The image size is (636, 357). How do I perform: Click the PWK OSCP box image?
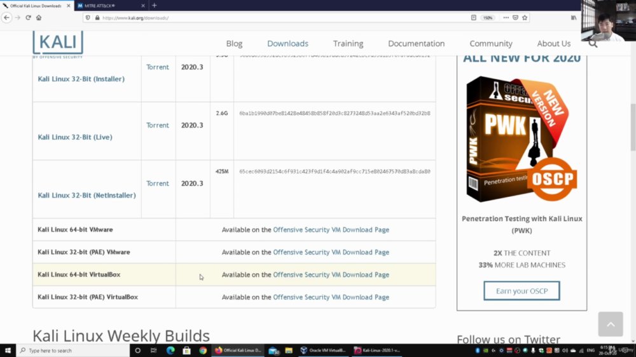[x=522, y=139]
